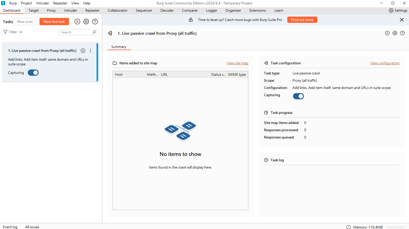Click the New scan button

click(x=25, y=22)
